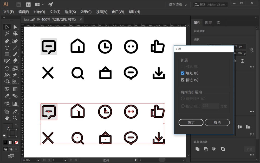Screen dimensions: 260x163
Task: Switch to the 图层 panel tab
Action: [208, 23]
